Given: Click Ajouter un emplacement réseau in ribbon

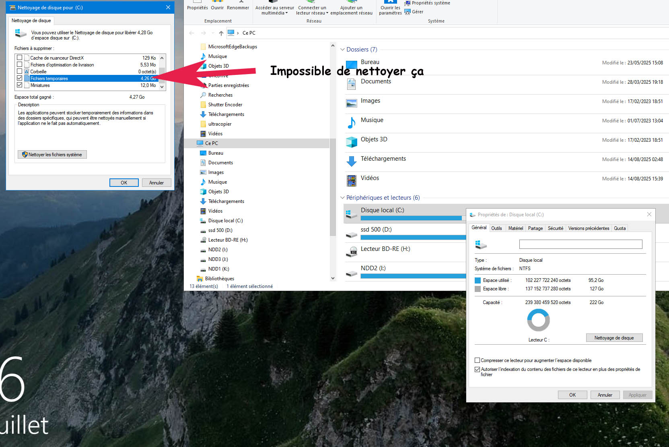Looking at the screenshot, I should (x=351, y=8).
